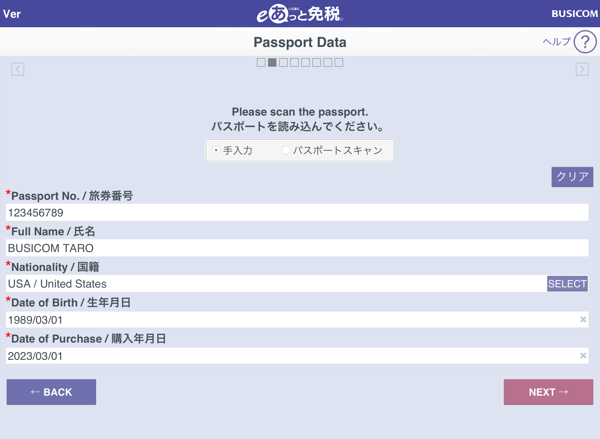Jump to the last page indicator square

[339, 63]
